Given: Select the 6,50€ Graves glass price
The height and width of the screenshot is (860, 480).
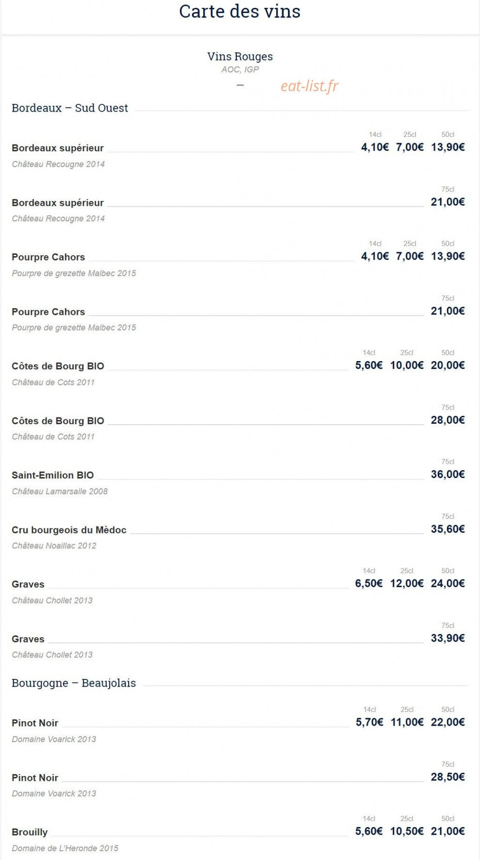Looking at the screenshot, I should tap(368, 583).
